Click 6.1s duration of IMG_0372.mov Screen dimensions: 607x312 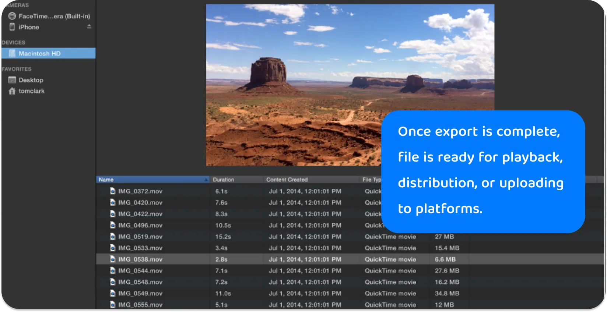coord(221,191)
